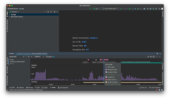
Task: Zoom out the profiler timeline
Action: click(x=148, y=57)
